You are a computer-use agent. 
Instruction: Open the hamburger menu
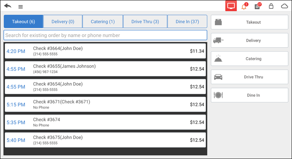click(20, 7)
